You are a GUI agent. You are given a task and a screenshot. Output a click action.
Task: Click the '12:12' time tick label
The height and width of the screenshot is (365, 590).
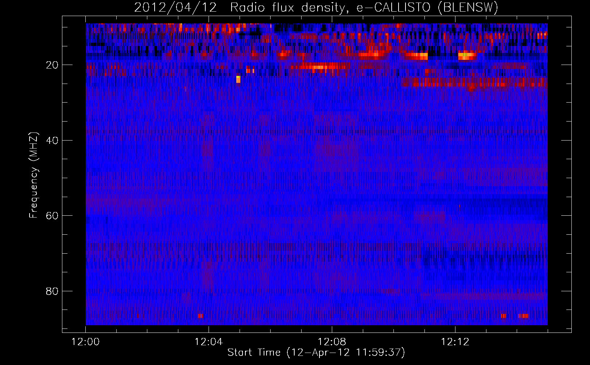pos(455,342)
